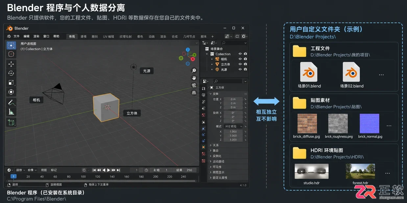Screen dimensions: 407x203
Task: Switch to the 建模 workspace tab
Action: click(84, 36)
